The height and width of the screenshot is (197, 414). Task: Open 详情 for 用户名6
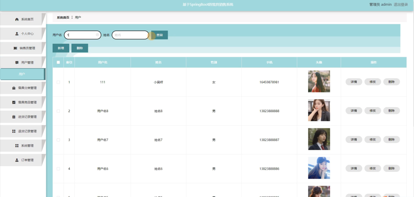tap(354, 168)
